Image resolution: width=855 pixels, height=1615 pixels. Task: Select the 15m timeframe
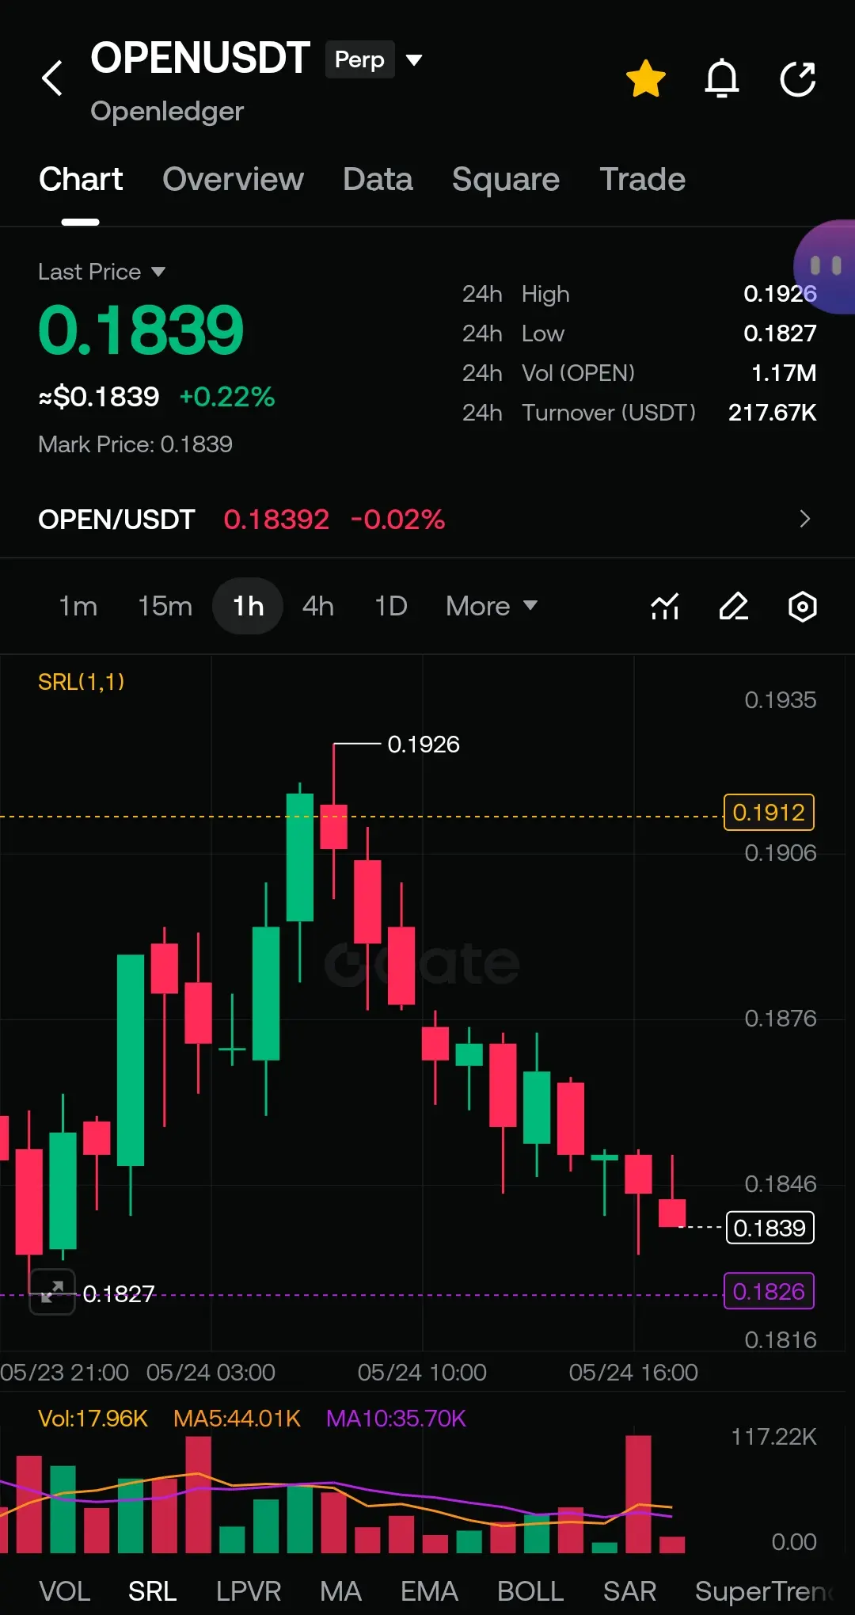[165, 606]
